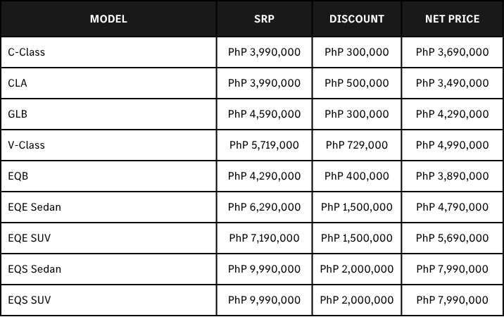Click the SRP column header
This screenshot has width=504, height=317.
(x=264, y=19)
